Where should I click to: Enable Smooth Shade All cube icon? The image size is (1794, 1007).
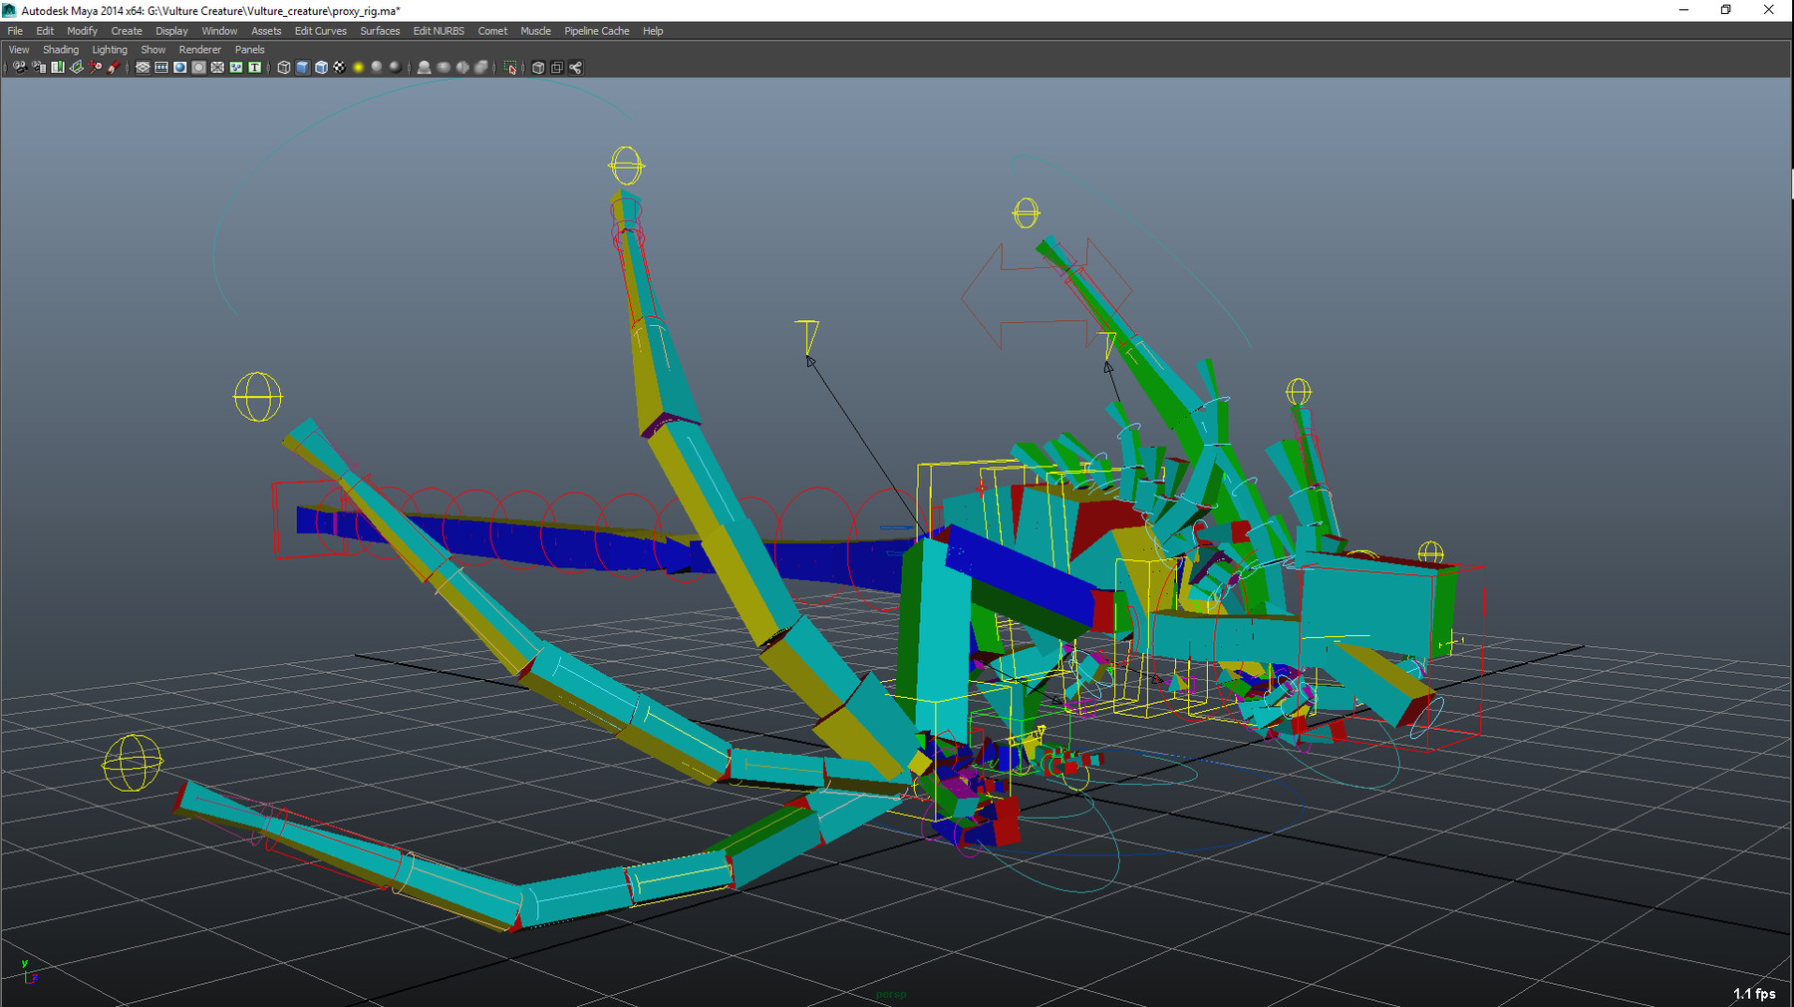coord(303,68)
